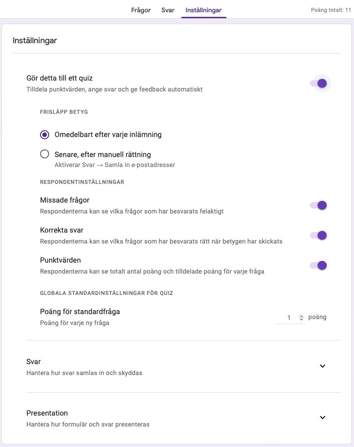Toggle the 'Punktvärden' switch

[x=319, y=265]
